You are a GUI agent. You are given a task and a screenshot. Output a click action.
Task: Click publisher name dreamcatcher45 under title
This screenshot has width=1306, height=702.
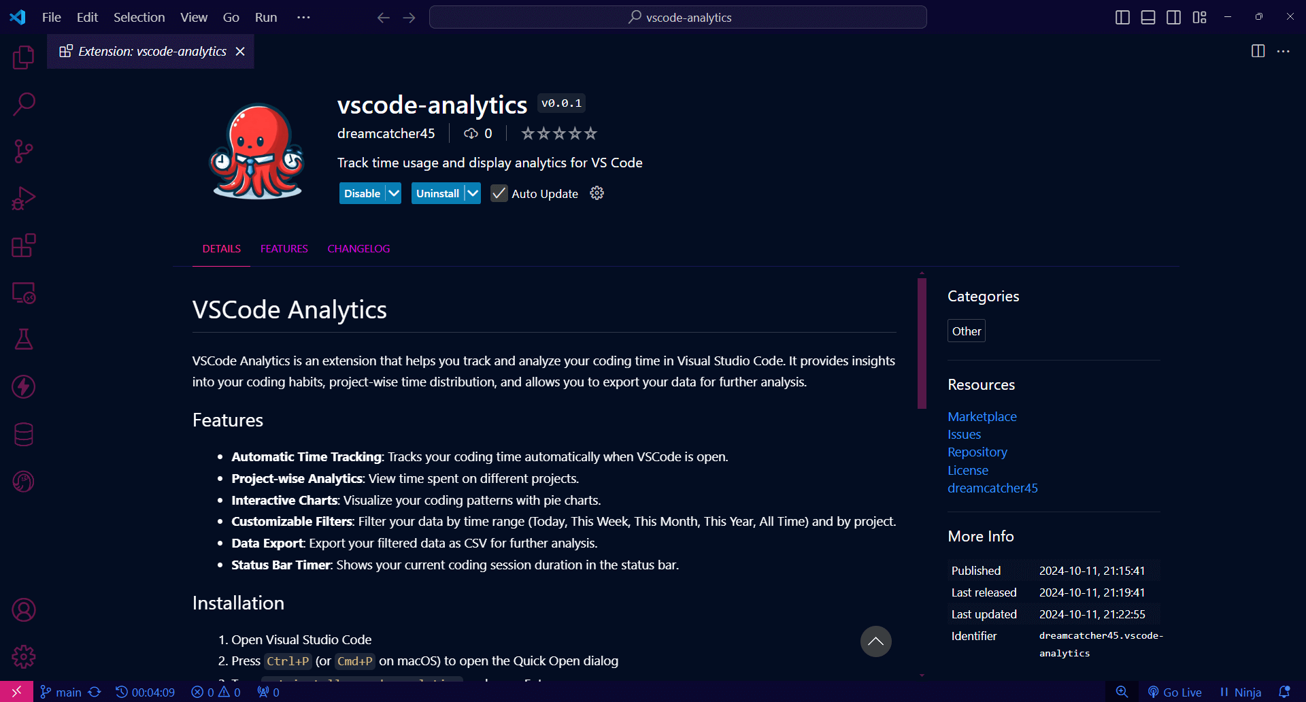pos(386,133)
